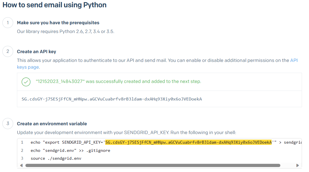Click the highlighted API key in code line 1
Image resolution: width=309 pixels, height=172 pixels.
point(188,143)
